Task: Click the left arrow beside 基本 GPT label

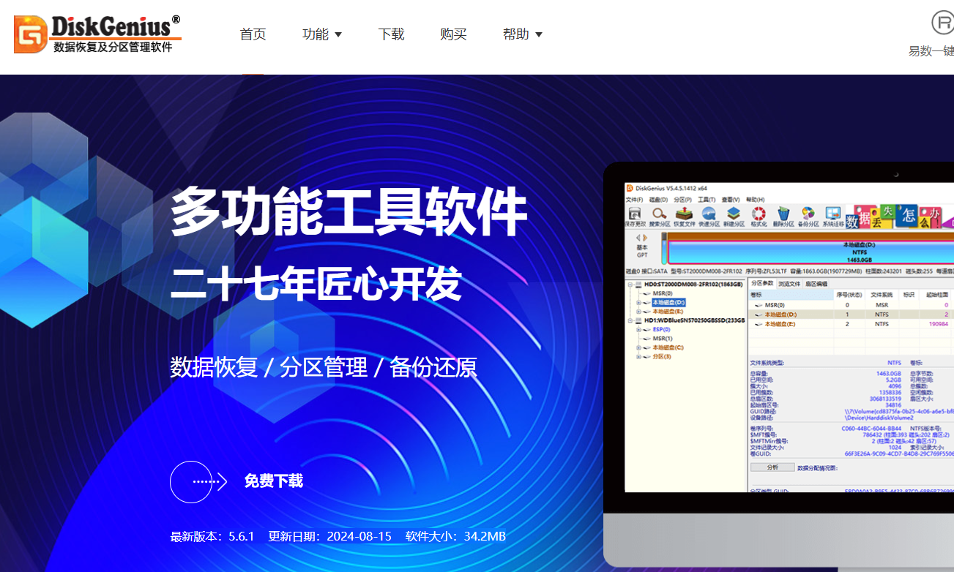Action: click(x=638, y=236)
